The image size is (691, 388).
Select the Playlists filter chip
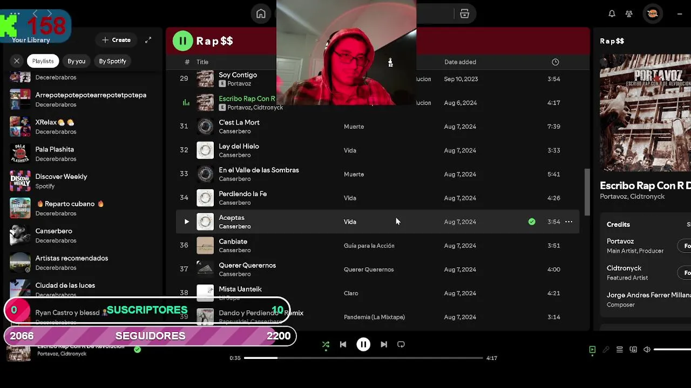[x=43, y=61]
